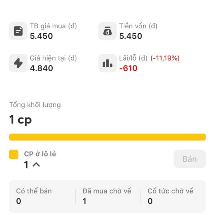Tap the Lãi/lỗ (đ) label
The height and width of the screenshot is (215, 215).
tap(133, 58)
